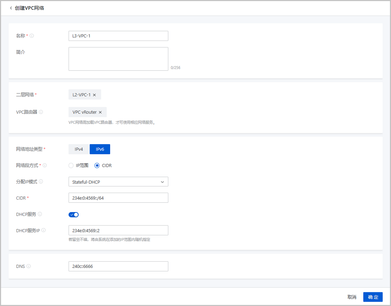Click the info icon next to 名称
Image resolution: width=391 pixels, height=306 pixels.
pos(31,36)
